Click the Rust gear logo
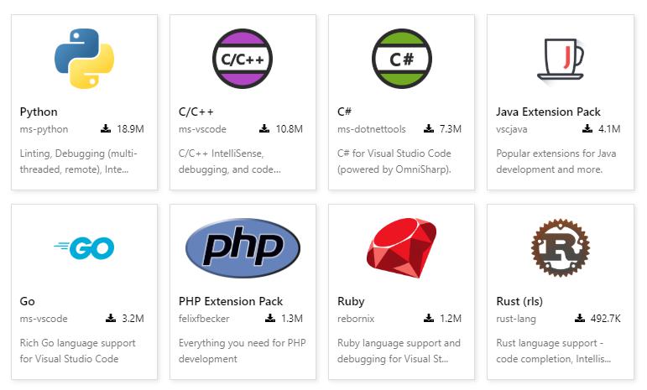Image resolution: width=647 pixels, height=390 pixels. 560,247
